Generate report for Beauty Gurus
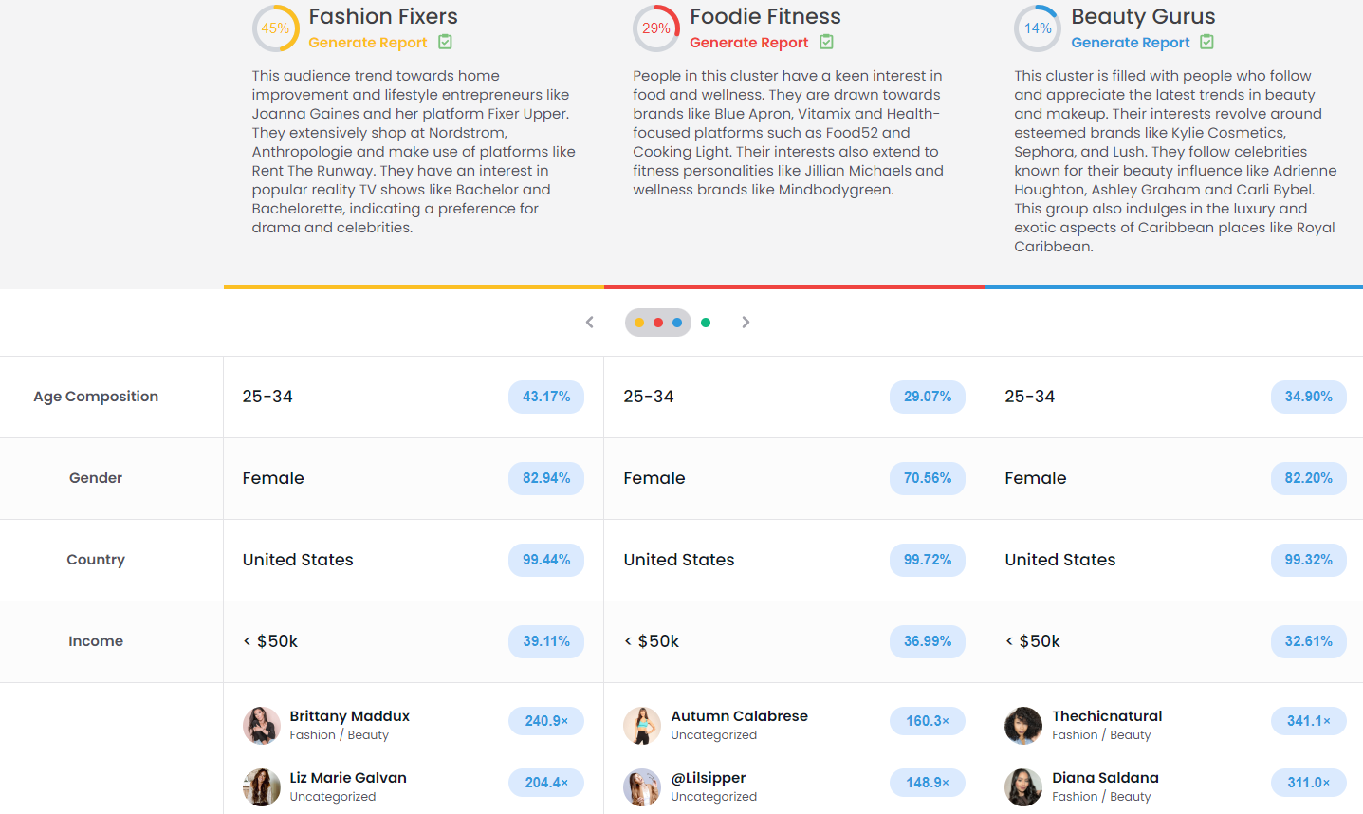The width and height of the screenshot is (1363, 814). [x=1131, y=43]
